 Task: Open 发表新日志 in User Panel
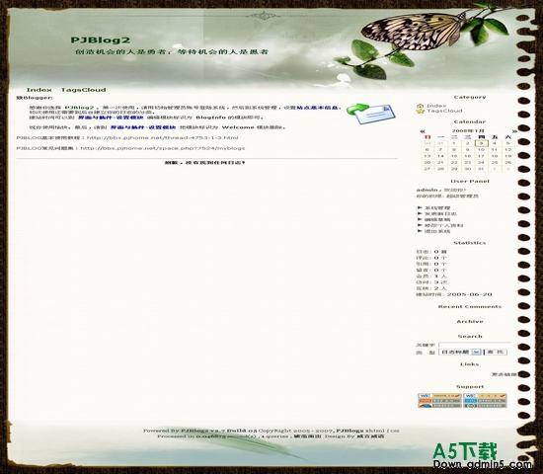pyautogui.click(x=440, y=213)
